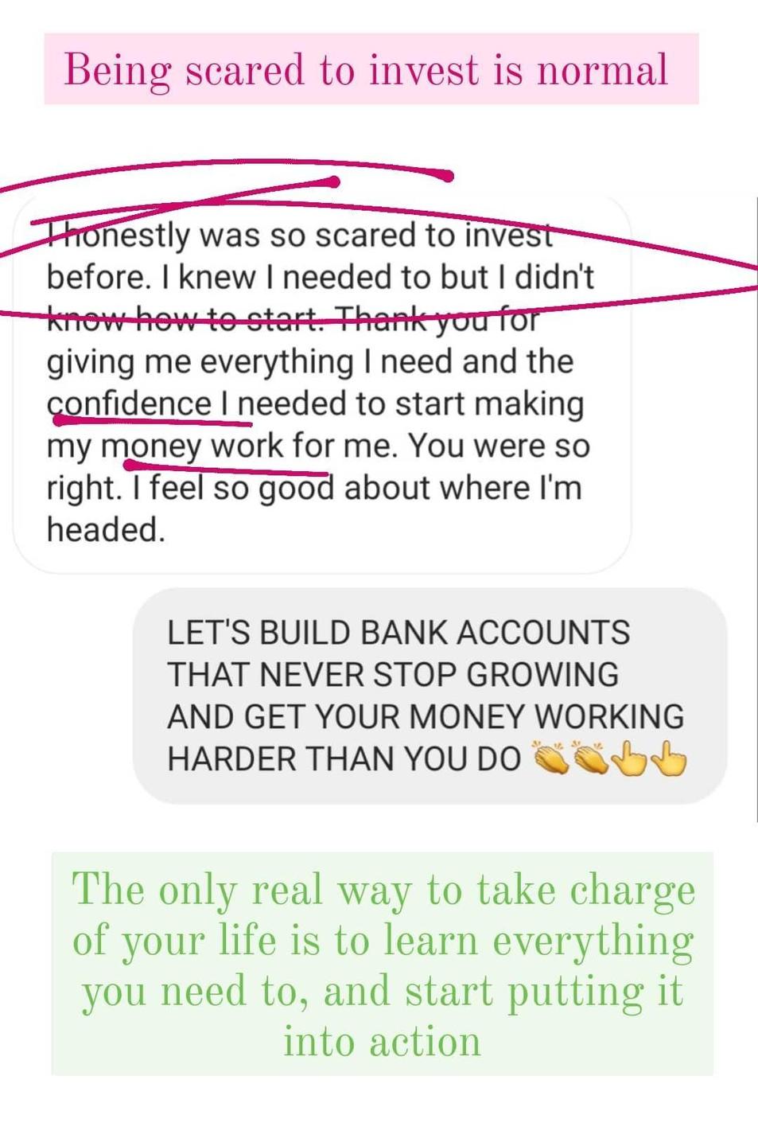Click the pink headline 'Being scared to invest is normal'
This screenshot has width=758, height=1146.
click(366, 70)
